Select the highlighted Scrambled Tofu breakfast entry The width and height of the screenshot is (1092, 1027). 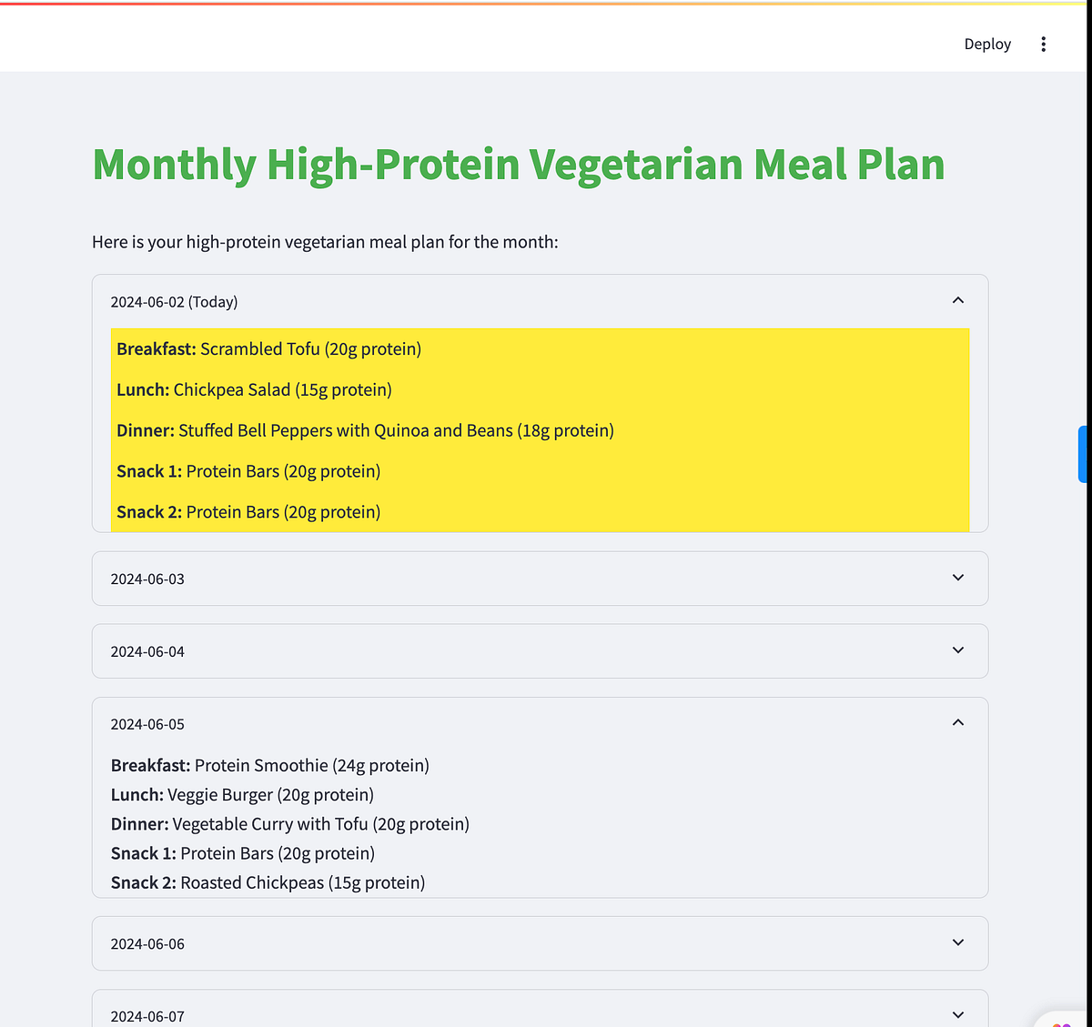tap(268, 348)
